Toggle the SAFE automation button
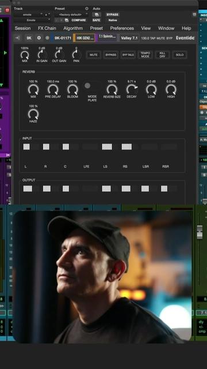The width and height of the screenshot is (207, 369). point(96,20)
